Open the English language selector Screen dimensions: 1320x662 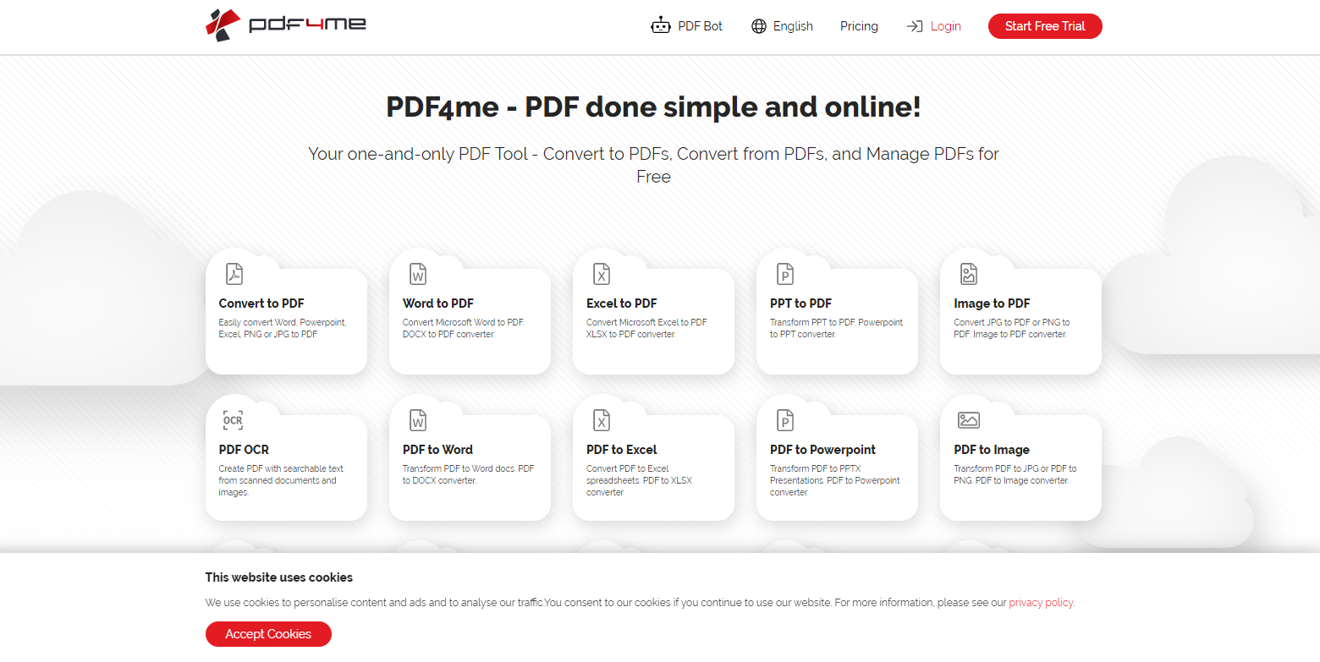pyautogui.click(x=782, y=26)
